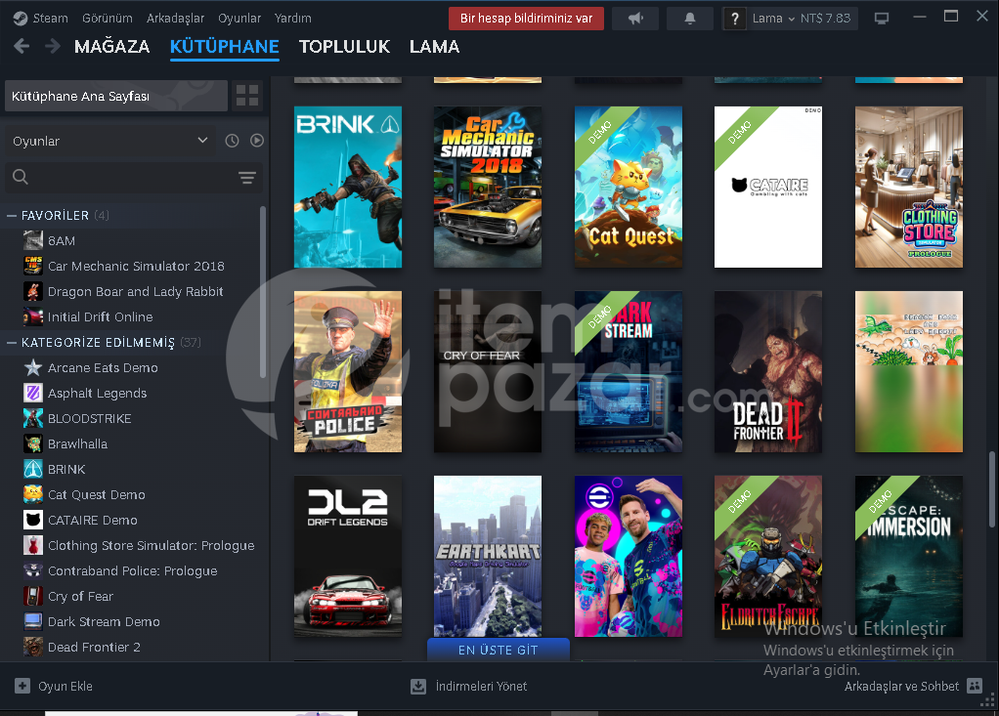Click İndirmeleri Yönet link

pos(481,686)
